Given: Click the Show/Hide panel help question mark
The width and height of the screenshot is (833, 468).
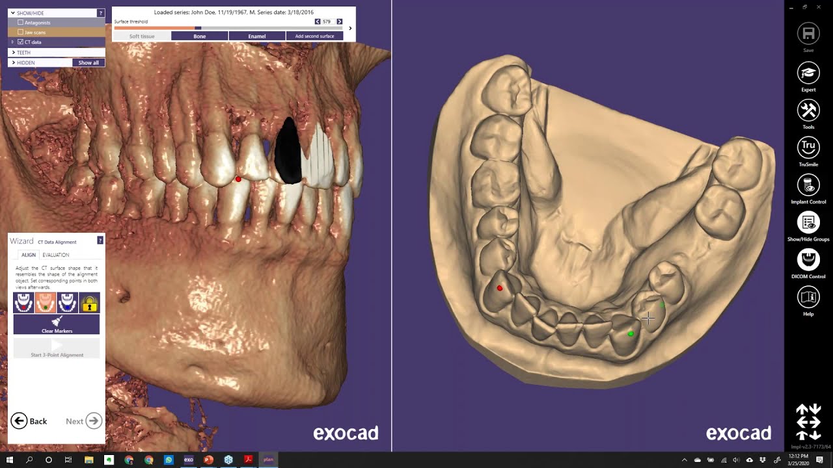Looking at the screenshot, I should (100, 13).
